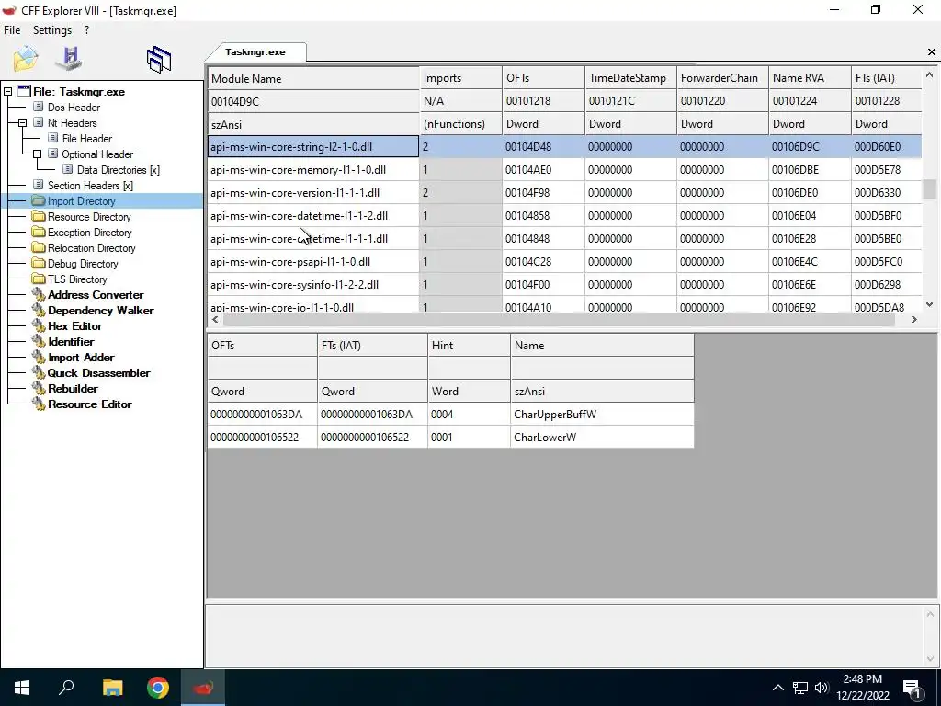941x706 pixels.
Task: Click the Rebuilder tool icon
Action: coord(39,388)
